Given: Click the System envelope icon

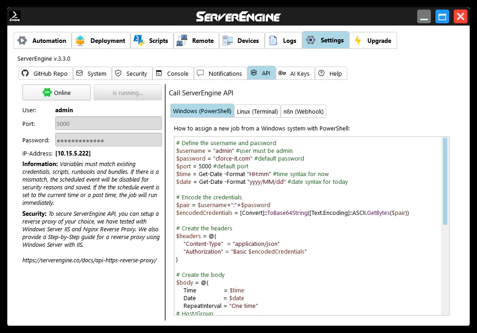Looking at the screenshot, I should (x=79, y=73).
